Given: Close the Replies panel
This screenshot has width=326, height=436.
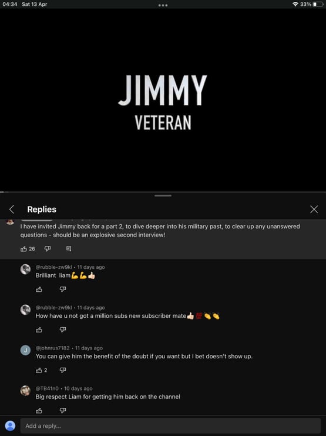Looking at the screenshot, I should pos(314,209).
